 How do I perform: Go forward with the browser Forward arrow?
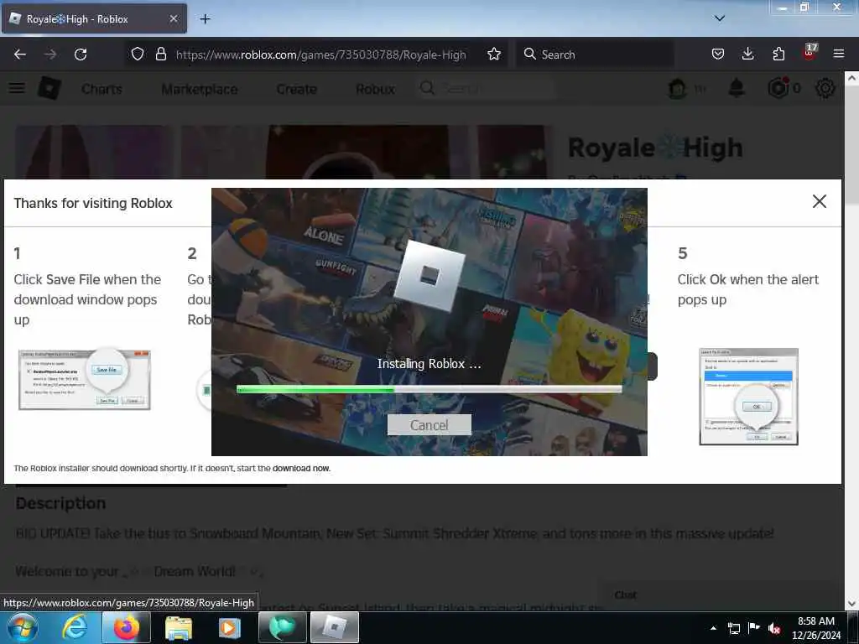pyautogui.click(x=49, y=55)
